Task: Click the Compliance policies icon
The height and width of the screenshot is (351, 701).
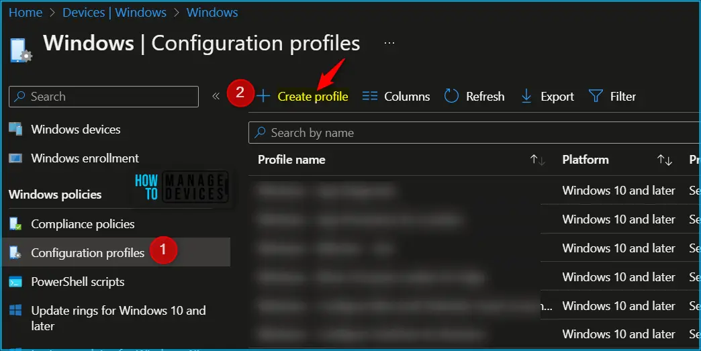Action: [x=15, y=223]
